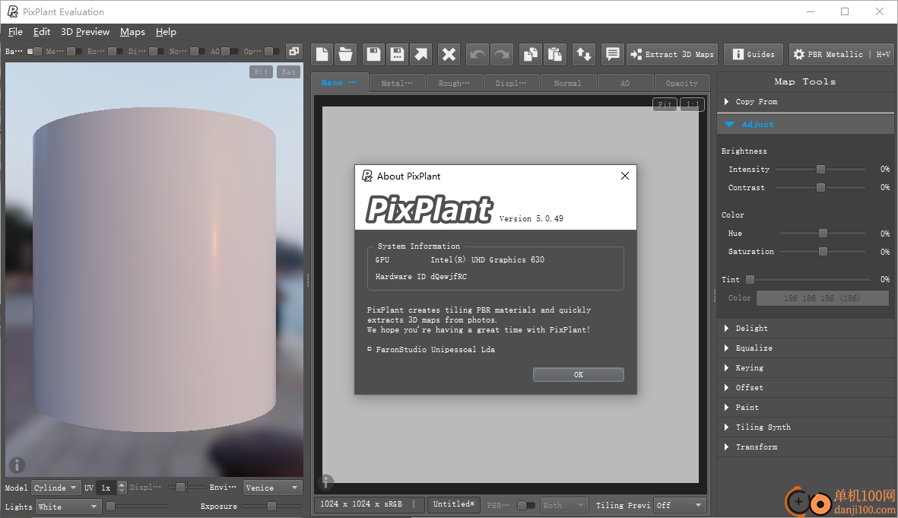Expand the Delight section
Viewport: 898px width, 518px height.
pos(805,329)
